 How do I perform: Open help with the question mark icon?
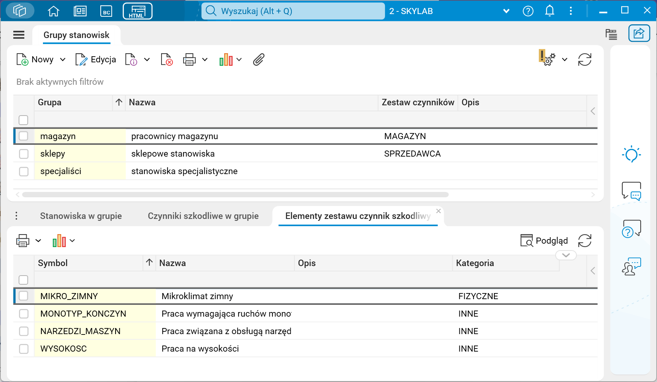528,11
